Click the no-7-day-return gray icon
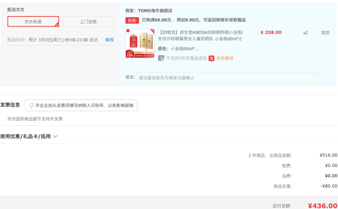This screenshot has height=209, width=338. (161, 58)
